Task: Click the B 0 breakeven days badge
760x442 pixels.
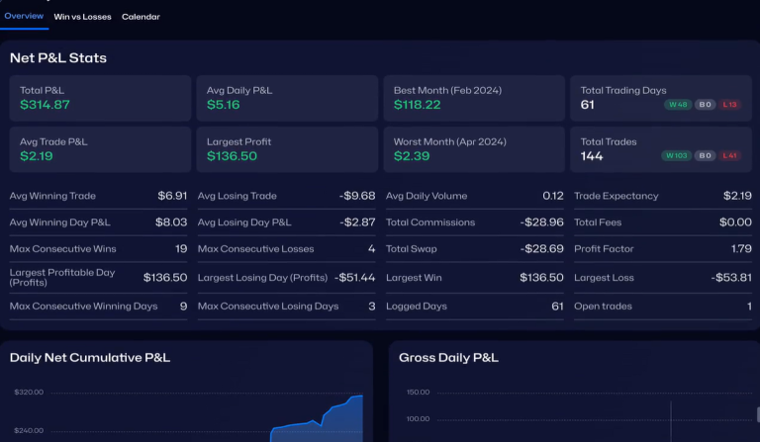Action: point(704,105)
